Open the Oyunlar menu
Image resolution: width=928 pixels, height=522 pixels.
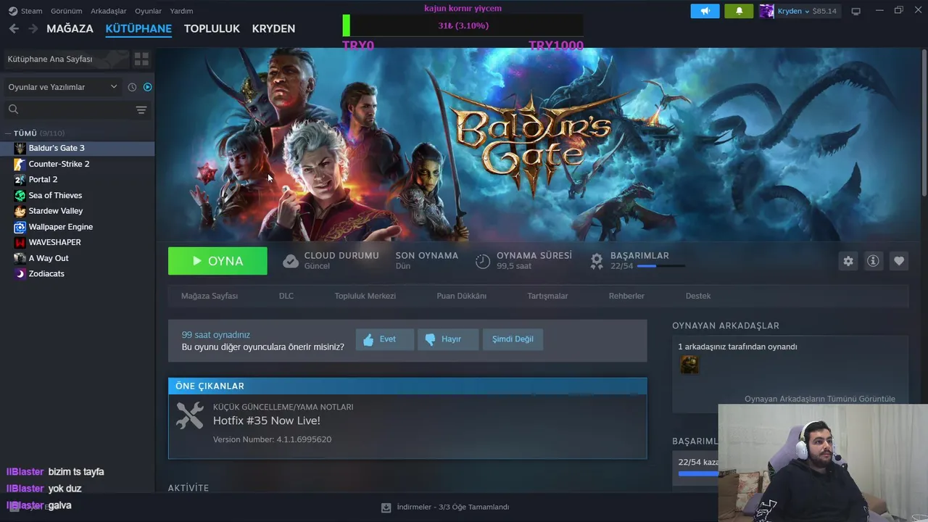(x=148, y=11)
